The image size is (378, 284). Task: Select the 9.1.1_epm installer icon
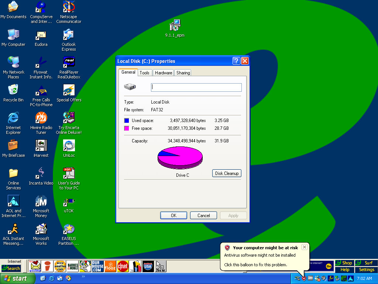coord(175,26)
